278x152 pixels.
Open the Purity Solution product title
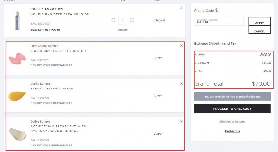(47, 9)
